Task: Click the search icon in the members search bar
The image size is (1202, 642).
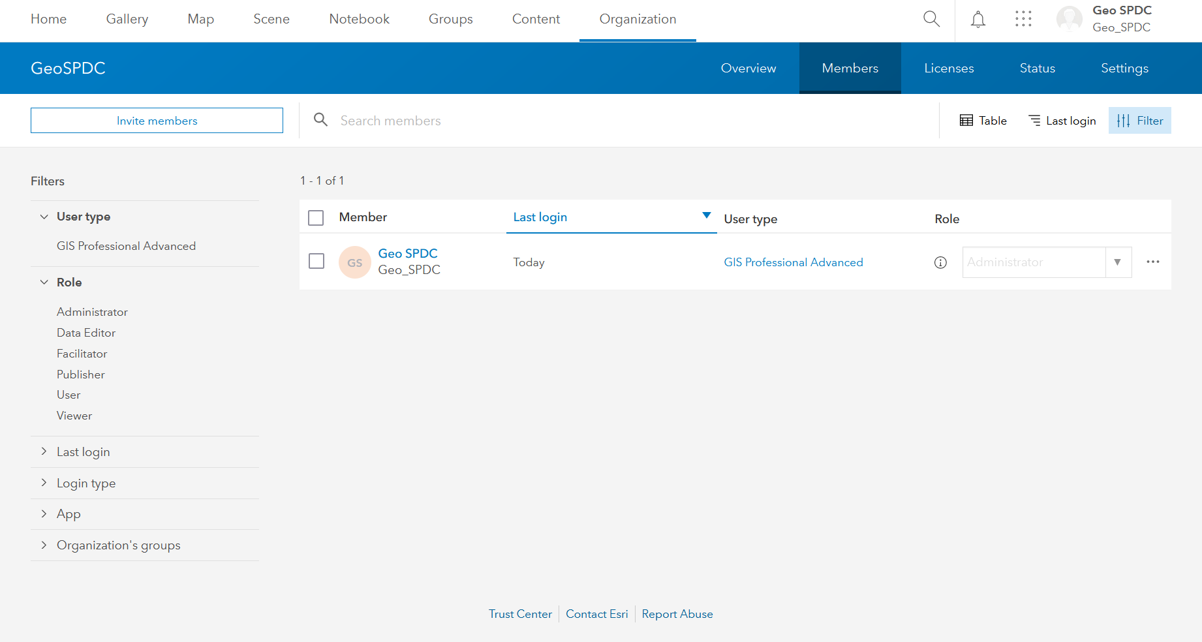Action: pos(320,120)
